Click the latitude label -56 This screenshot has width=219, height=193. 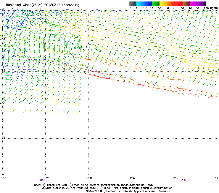click(x=3, y=103)
